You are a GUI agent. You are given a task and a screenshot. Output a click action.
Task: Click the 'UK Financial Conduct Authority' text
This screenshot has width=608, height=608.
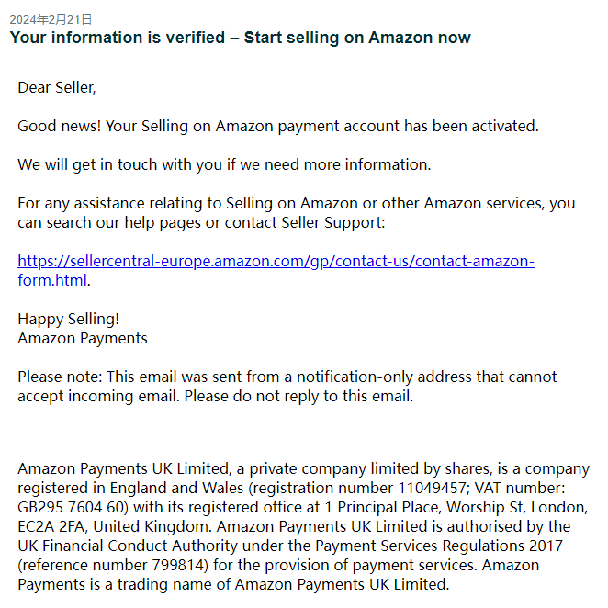[x=128, y=546]
